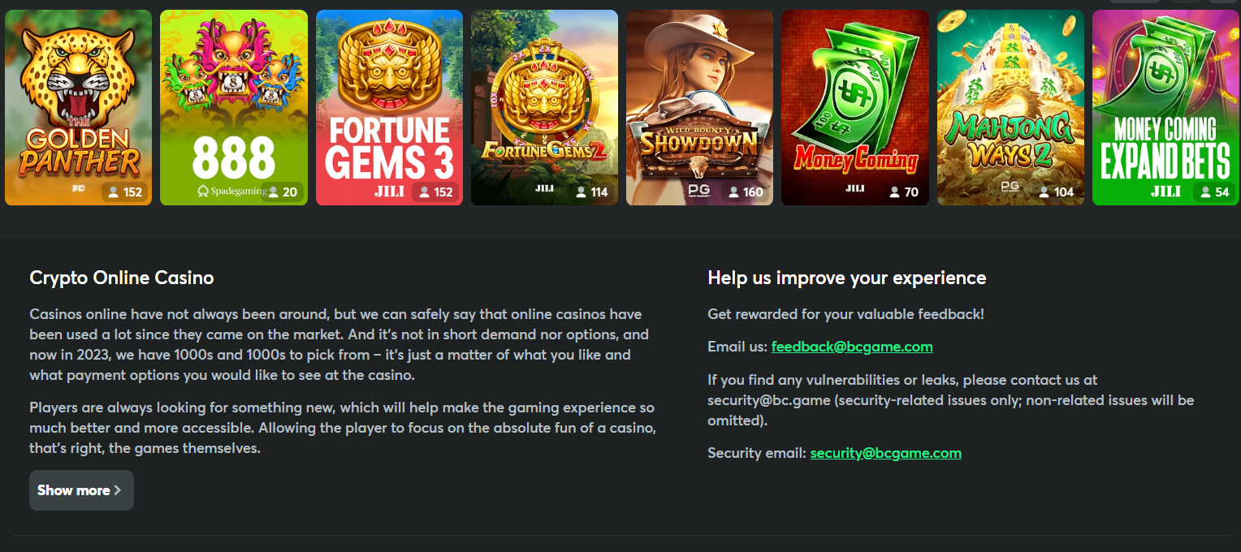
Task: Click JILI logo on Fortune Gems 3
Action: click(389, 192)
